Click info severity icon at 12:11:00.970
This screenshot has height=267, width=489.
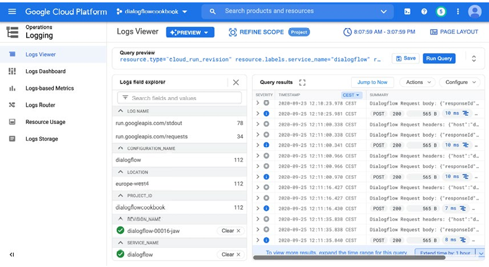267,176
